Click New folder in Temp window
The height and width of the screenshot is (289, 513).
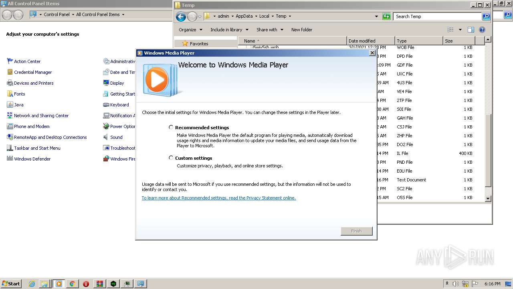click(x=302, y=30)
